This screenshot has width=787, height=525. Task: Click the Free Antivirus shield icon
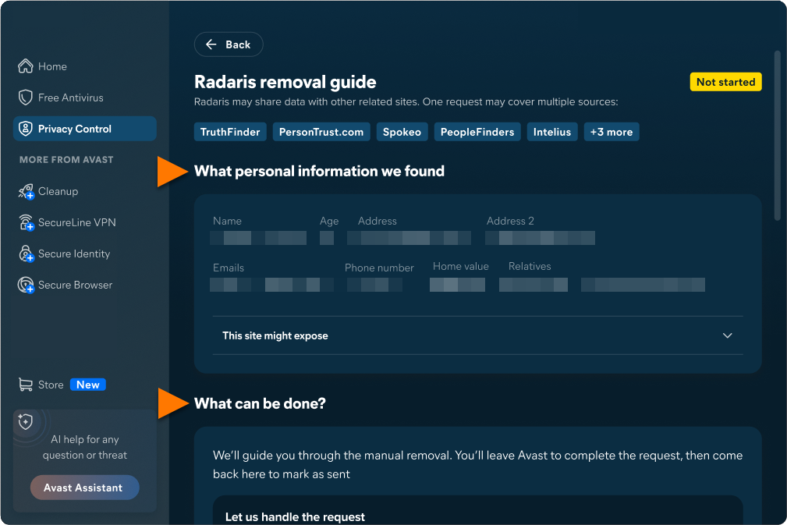coord(26,98)
